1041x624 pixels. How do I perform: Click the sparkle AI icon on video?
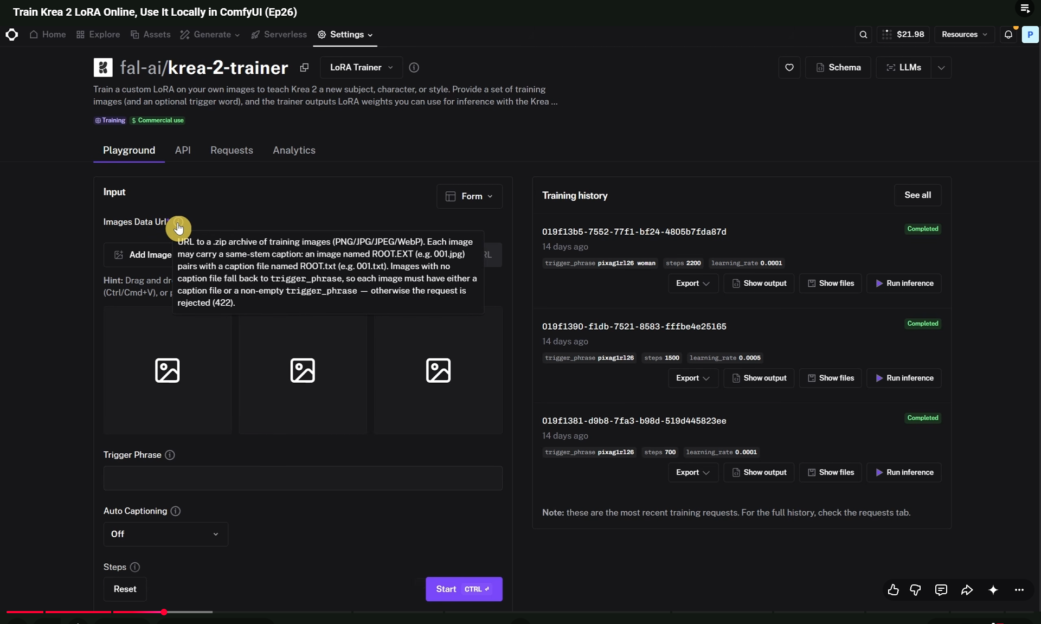[993, 590]
